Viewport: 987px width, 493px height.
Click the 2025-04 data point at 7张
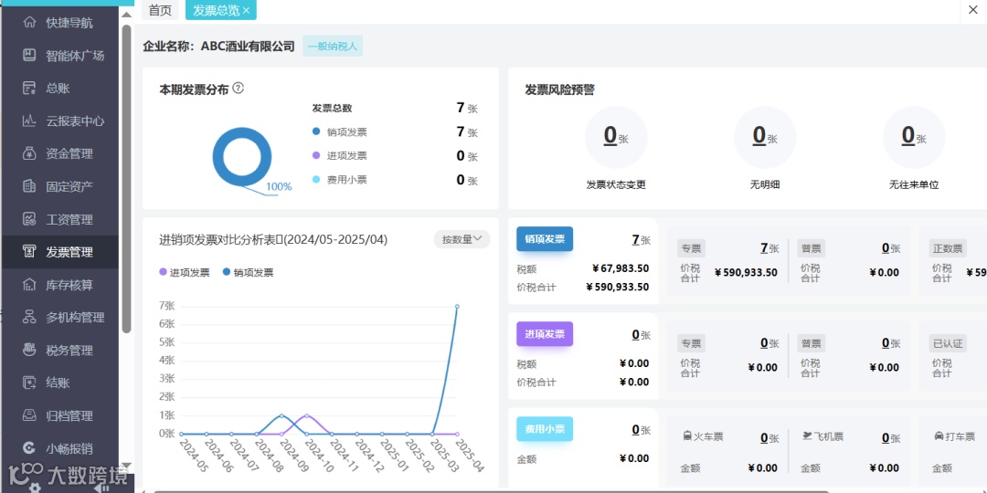457,306
